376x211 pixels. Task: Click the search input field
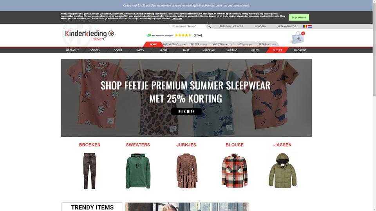188,26
